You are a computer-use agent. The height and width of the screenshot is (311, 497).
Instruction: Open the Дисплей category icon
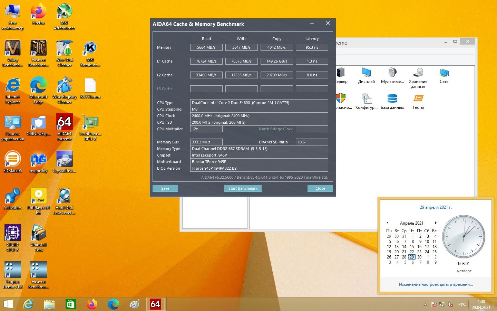tap(367, 76)
